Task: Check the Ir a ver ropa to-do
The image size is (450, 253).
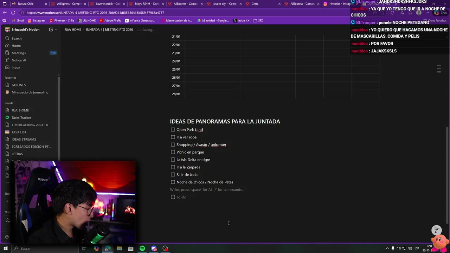Action: coord(173,137)
